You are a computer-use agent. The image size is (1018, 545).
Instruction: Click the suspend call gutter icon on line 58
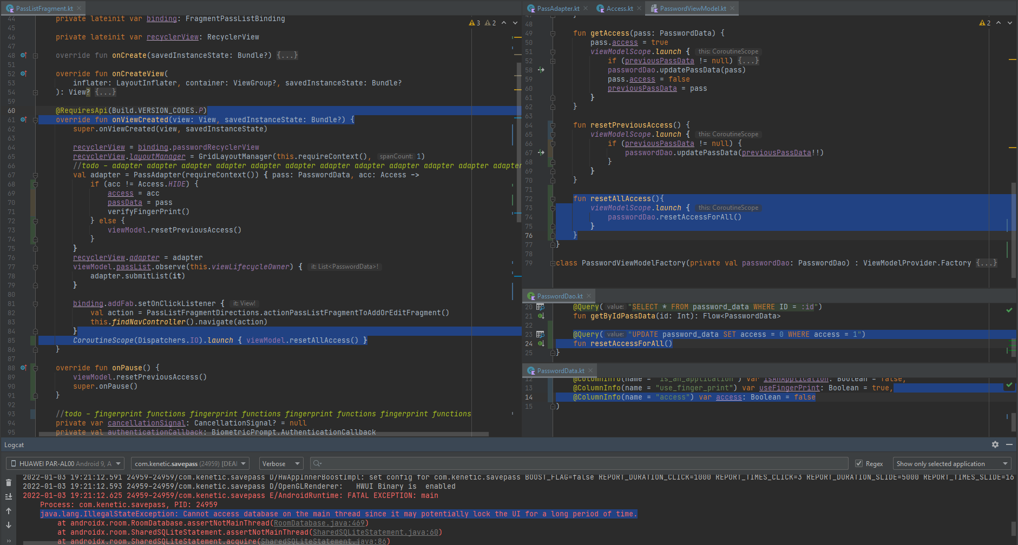click(x=541, y=70)
